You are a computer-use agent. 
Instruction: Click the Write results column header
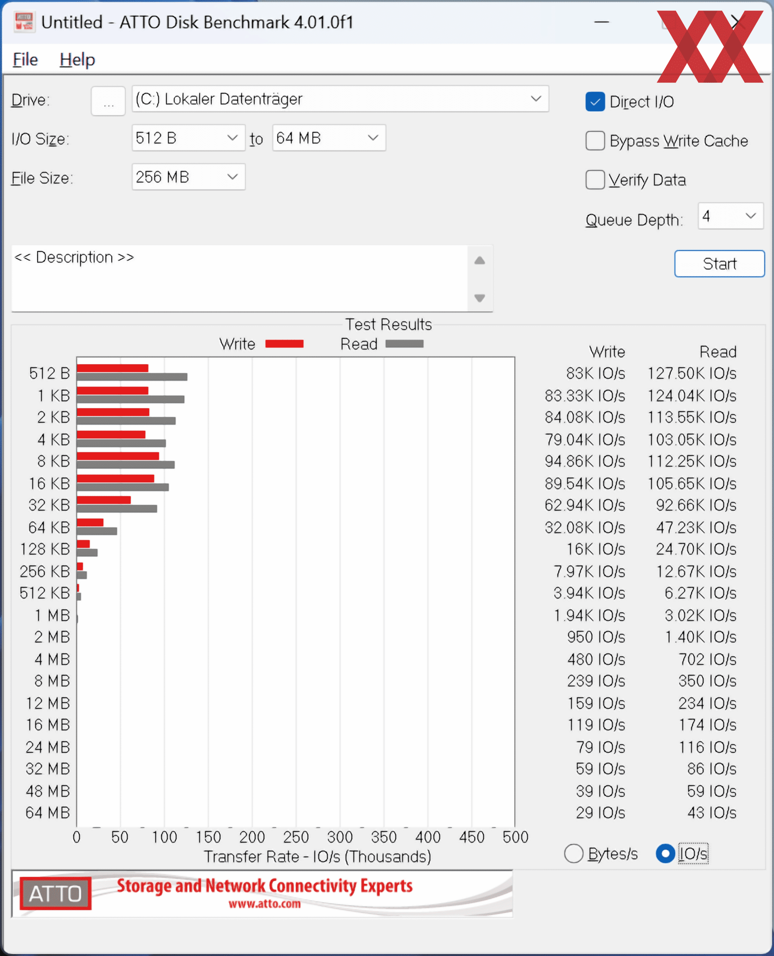click(x=607, y=352)
